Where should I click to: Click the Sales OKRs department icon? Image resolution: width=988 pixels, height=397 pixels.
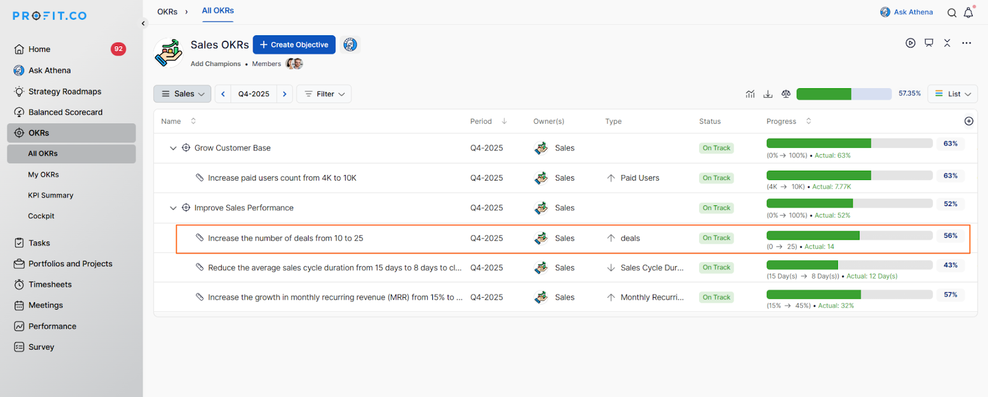pyautogui.click(x=169, y=52)
